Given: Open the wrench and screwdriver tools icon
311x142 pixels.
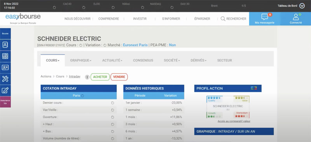Looking at the screenshot, I should pyautogui.click(x=5, y=79).
